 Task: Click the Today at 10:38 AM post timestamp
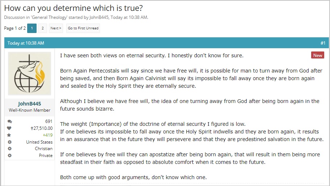26,43
